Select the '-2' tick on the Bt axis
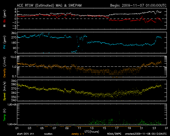The width and height of the screenshot is (170, 136). (14, 22)
